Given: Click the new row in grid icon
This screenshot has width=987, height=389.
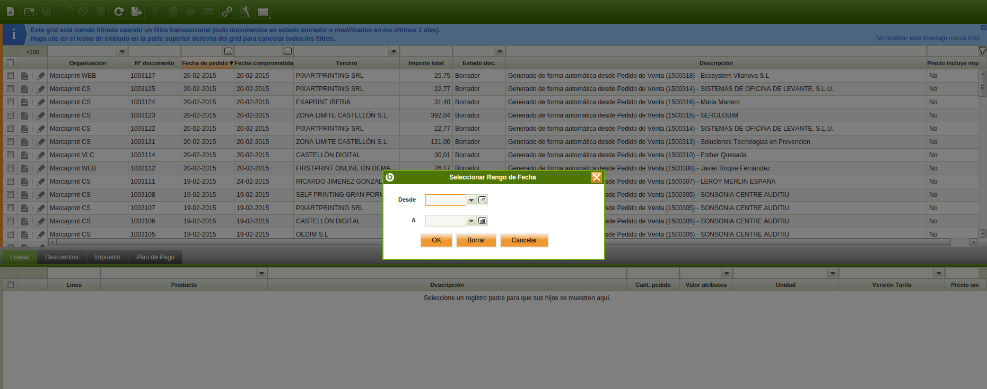Looking at the screenshot, I should point(29,11).
